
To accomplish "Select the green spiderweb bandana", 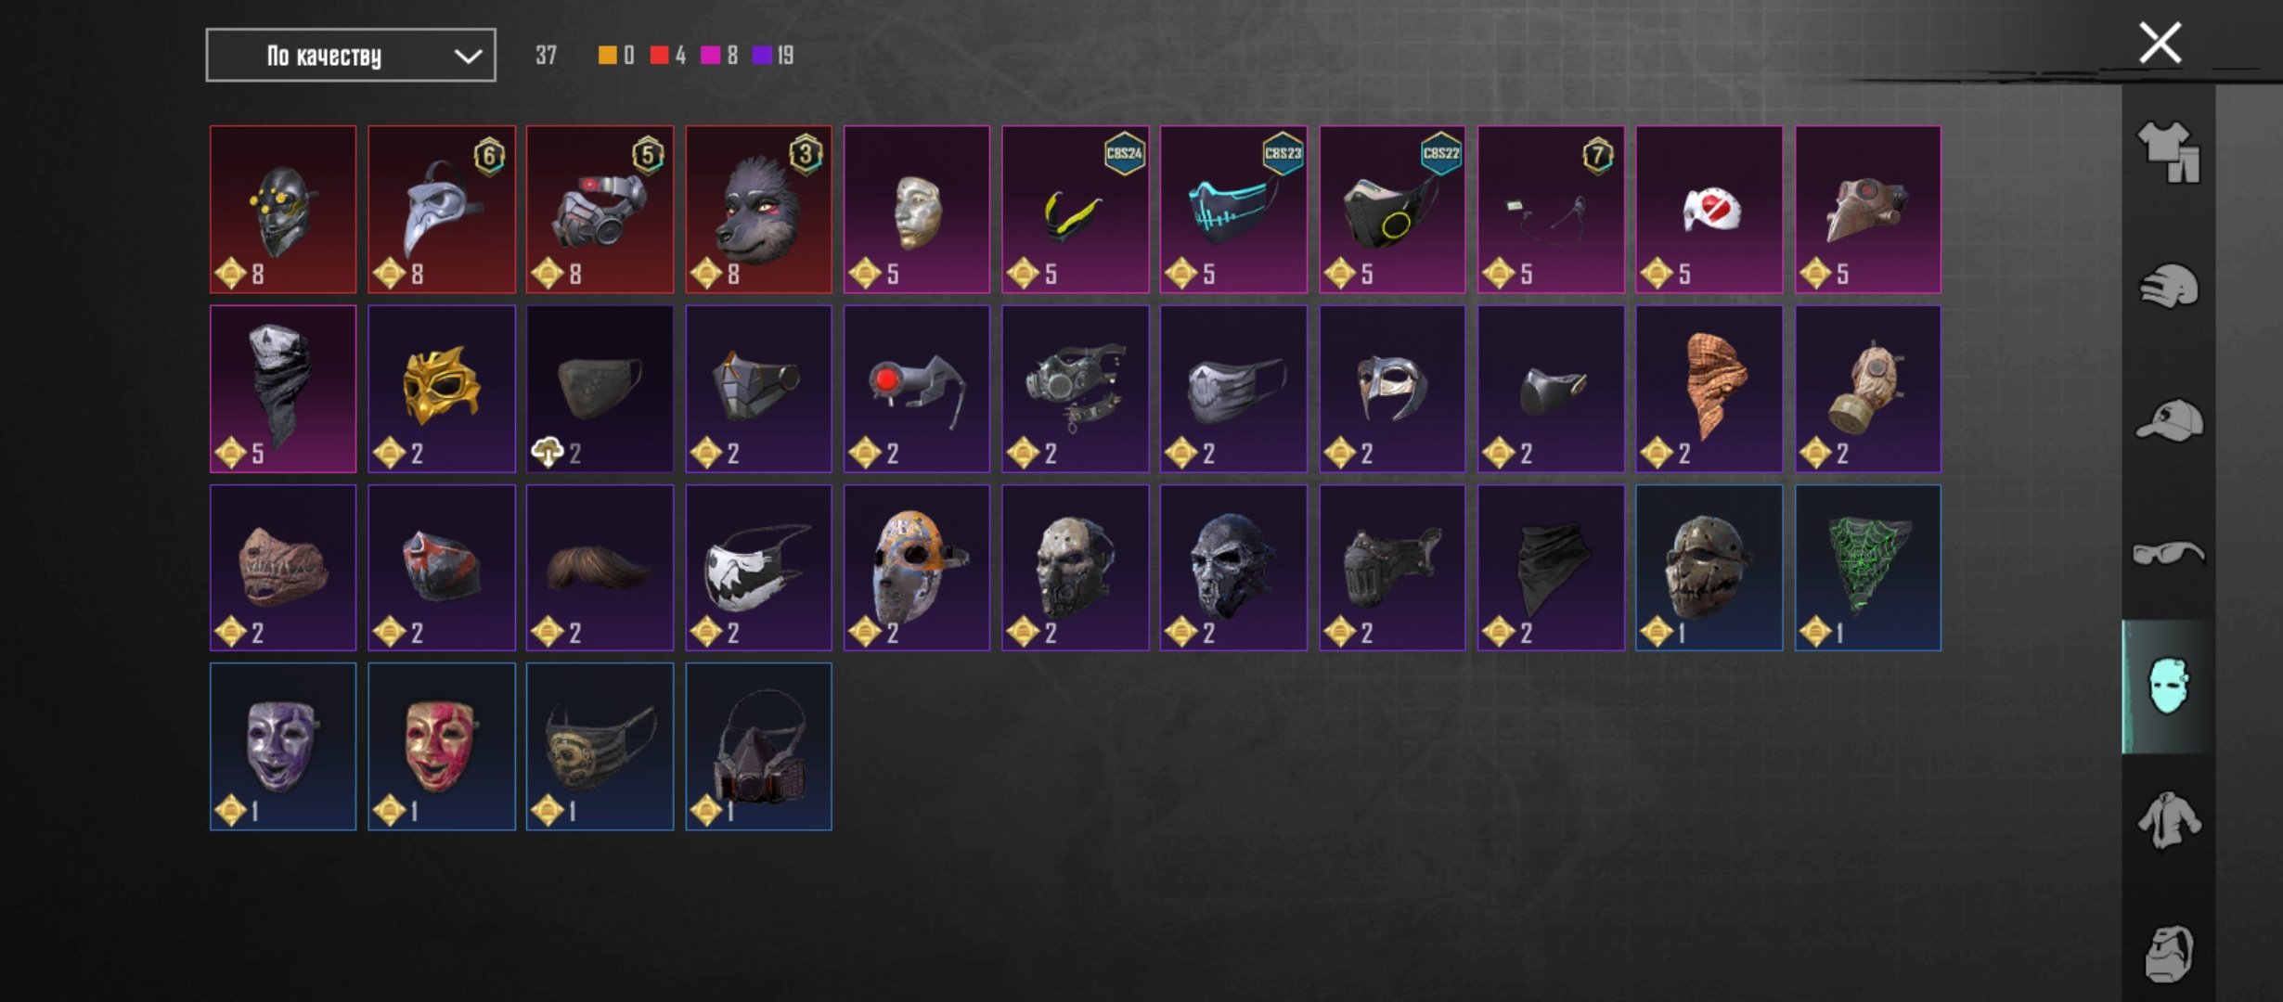I will tap(1867, 568).
